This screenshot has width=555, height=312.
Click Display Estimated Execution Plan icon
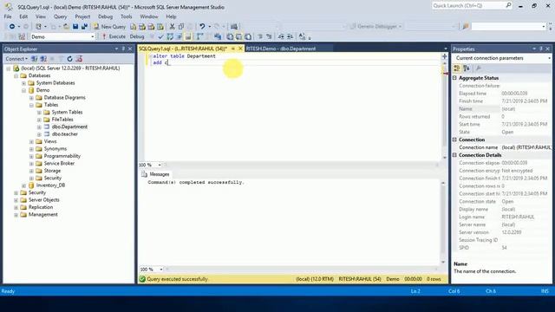tap(170, 36)
